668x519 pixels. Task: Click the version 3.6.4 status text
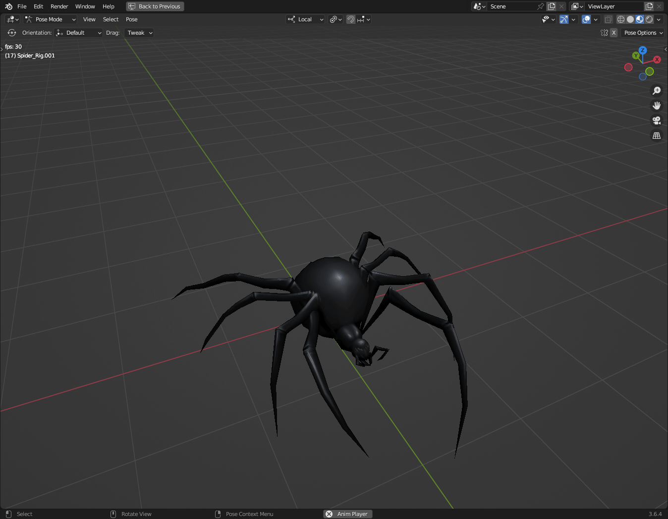(x=655, y=514)
